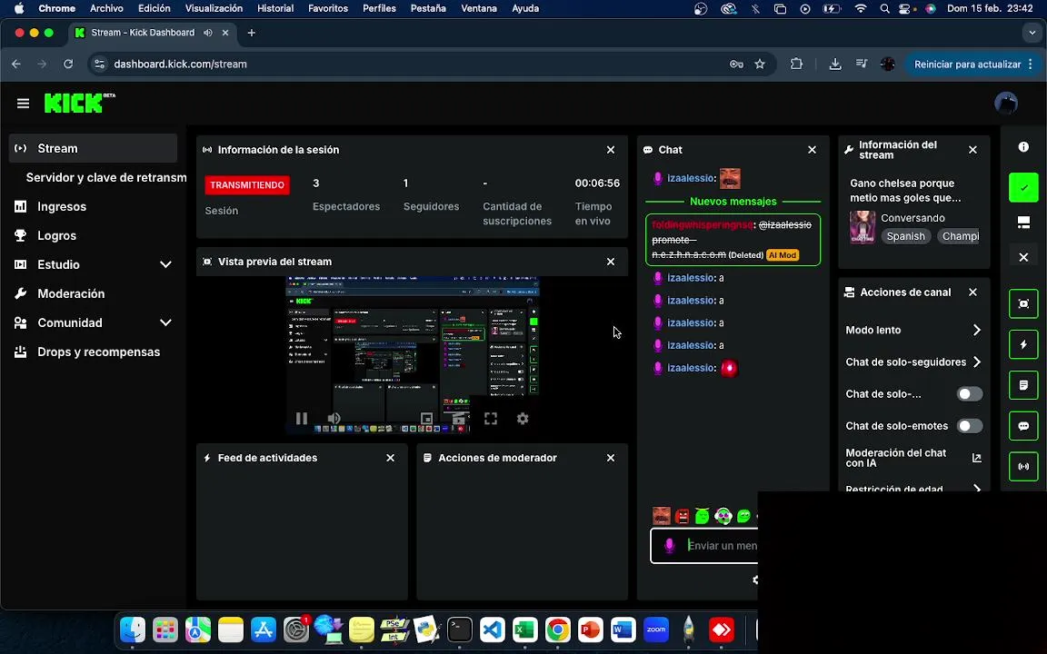Close the Información del stream panel

pos(972,150)
